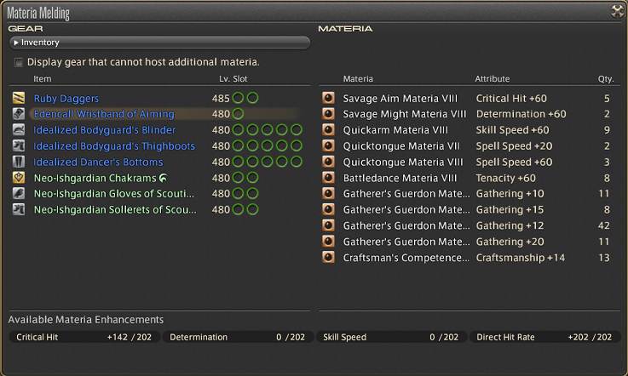Viewport: 628px width, 376px height.
Task: Click the Neo-Ishgardian Chakrams icon
Action: click(19, 178)
